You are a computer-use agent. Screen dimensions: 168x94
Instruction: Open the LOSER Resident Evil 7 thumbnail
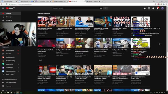(x=47, y=70)
